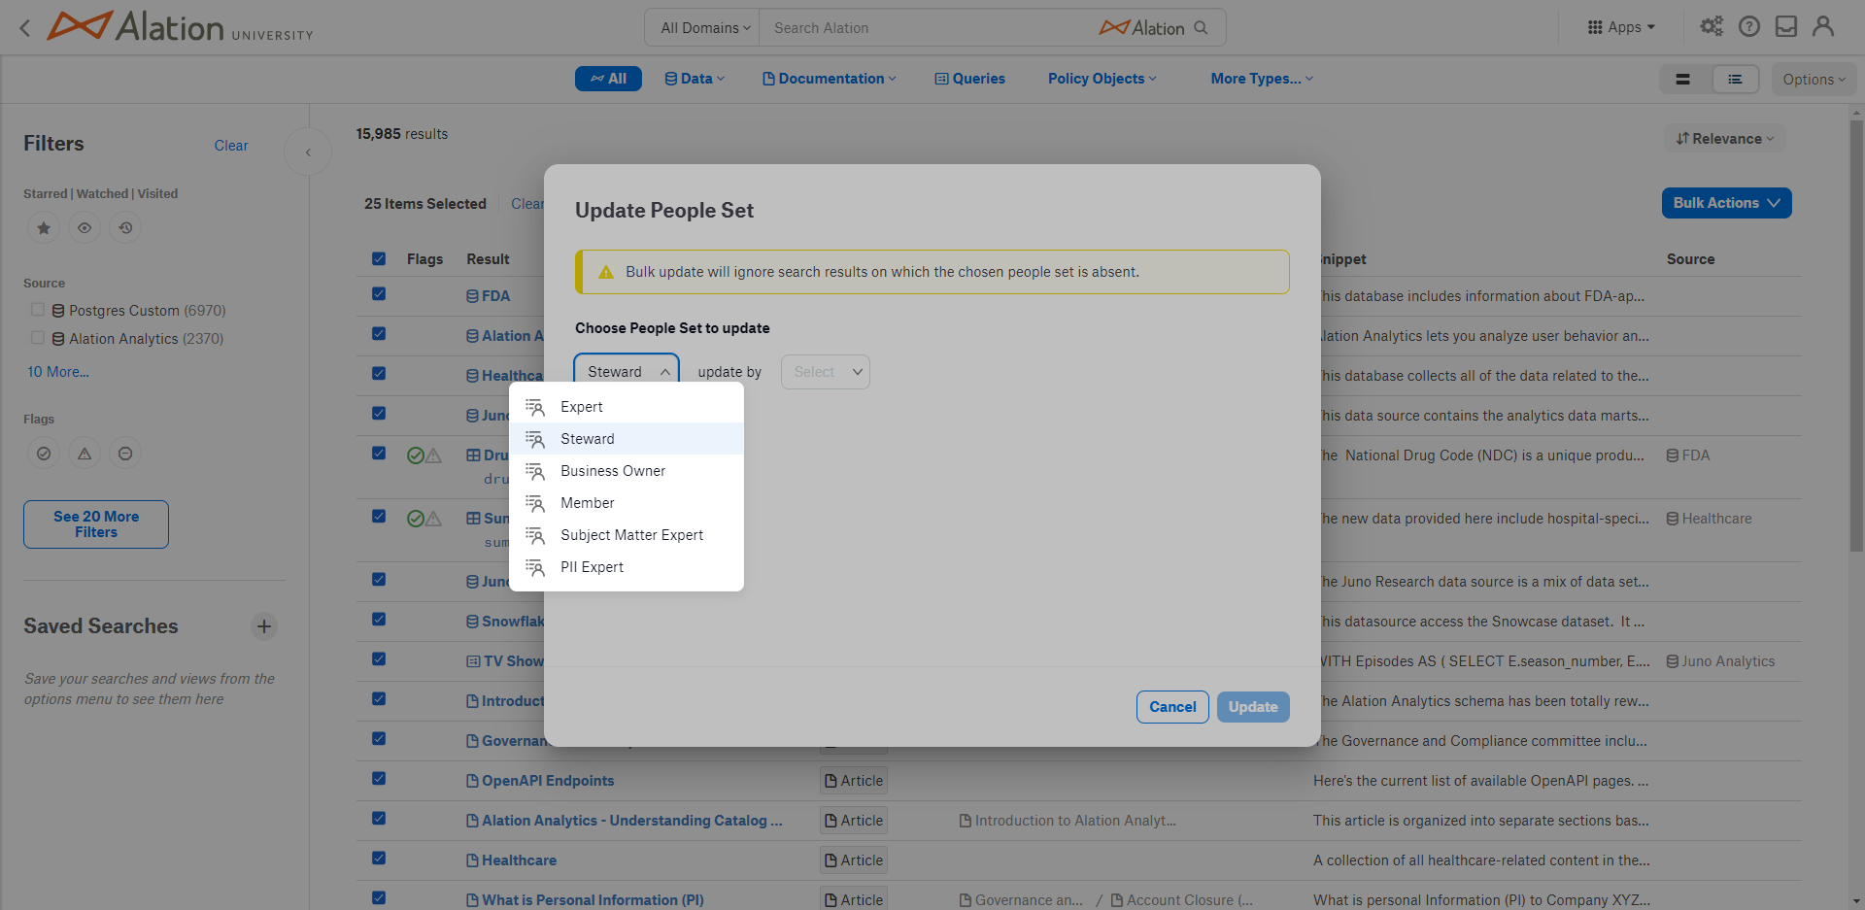
Task: Expand the Documentation dropdown
Action: tap(830, 79)
